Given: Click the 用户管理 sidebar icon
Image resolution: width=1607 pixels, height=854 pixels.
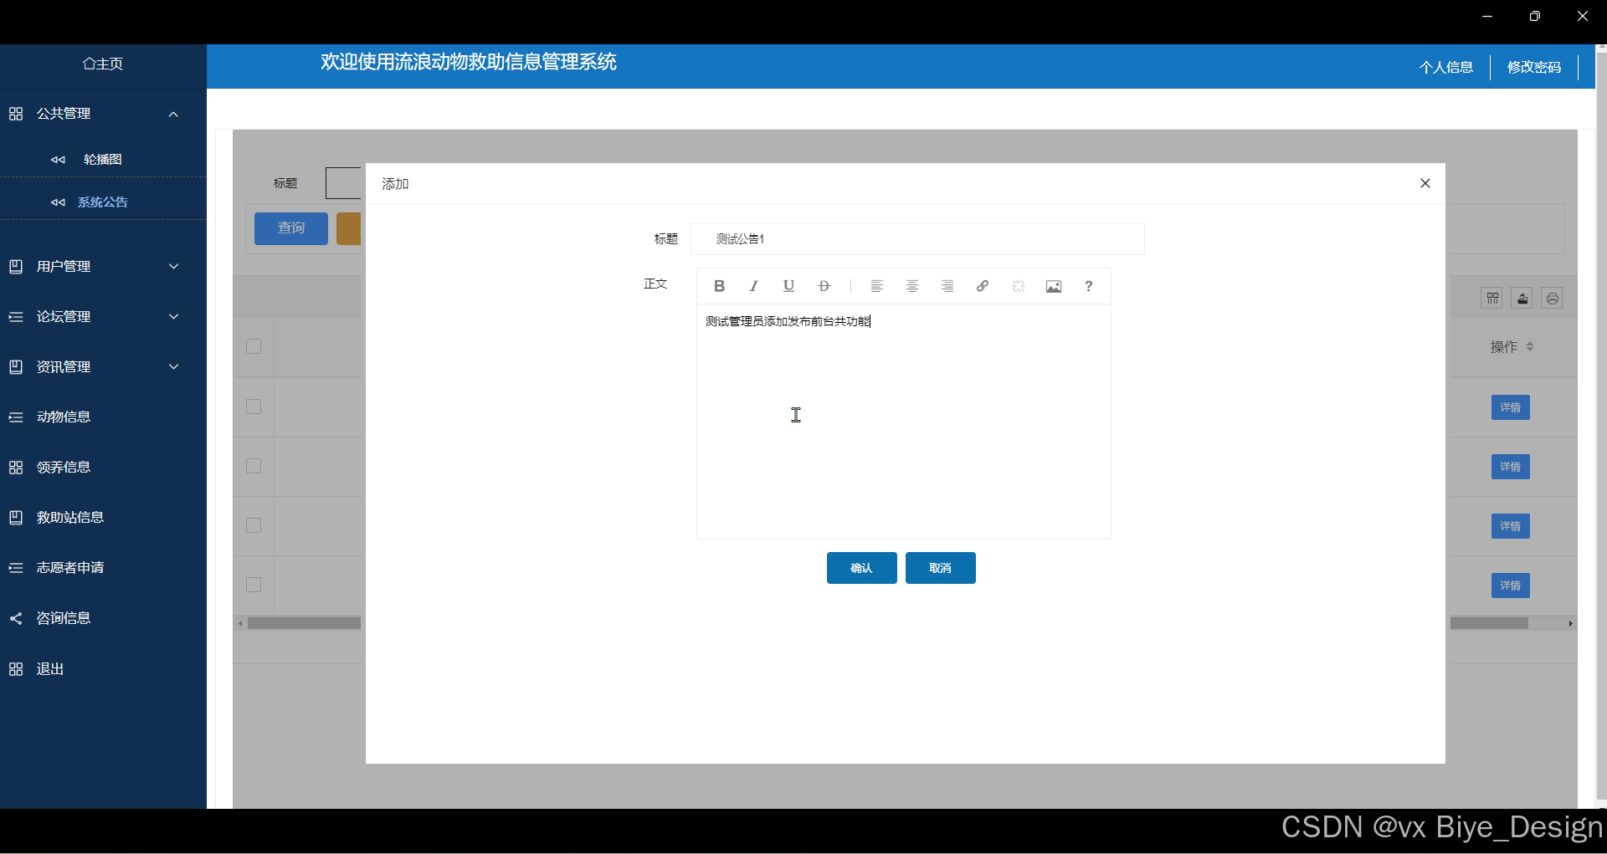Looking at the screenshot, I should (x=16, y=266).
